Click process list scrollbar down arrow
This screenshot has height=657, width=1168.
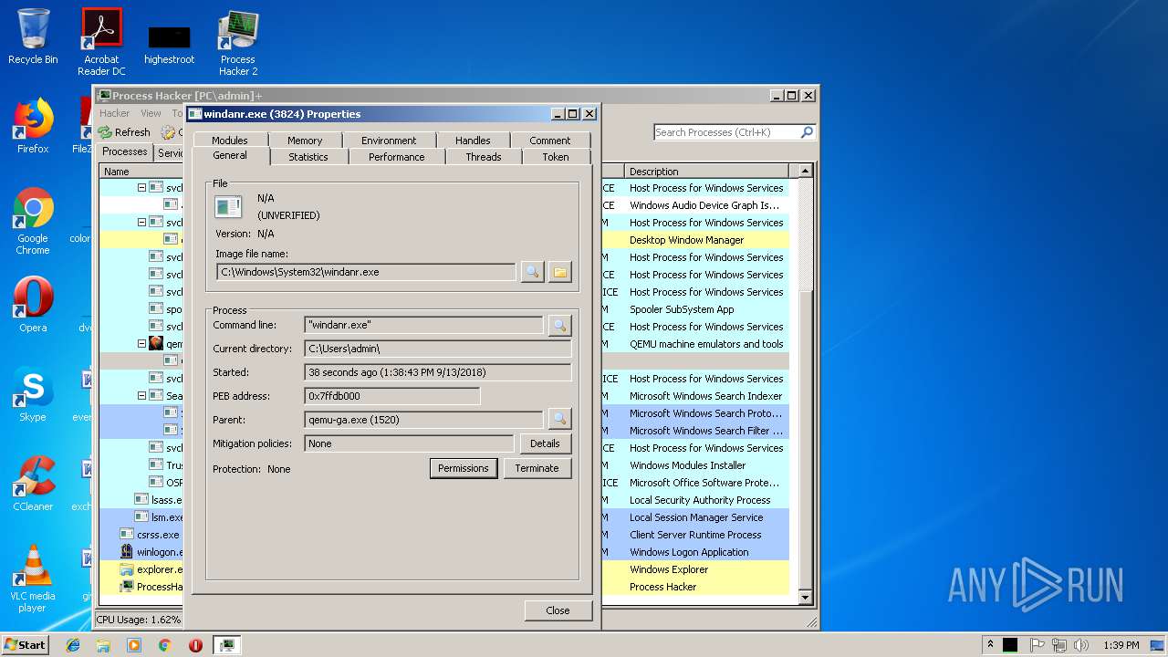[805, 598]
